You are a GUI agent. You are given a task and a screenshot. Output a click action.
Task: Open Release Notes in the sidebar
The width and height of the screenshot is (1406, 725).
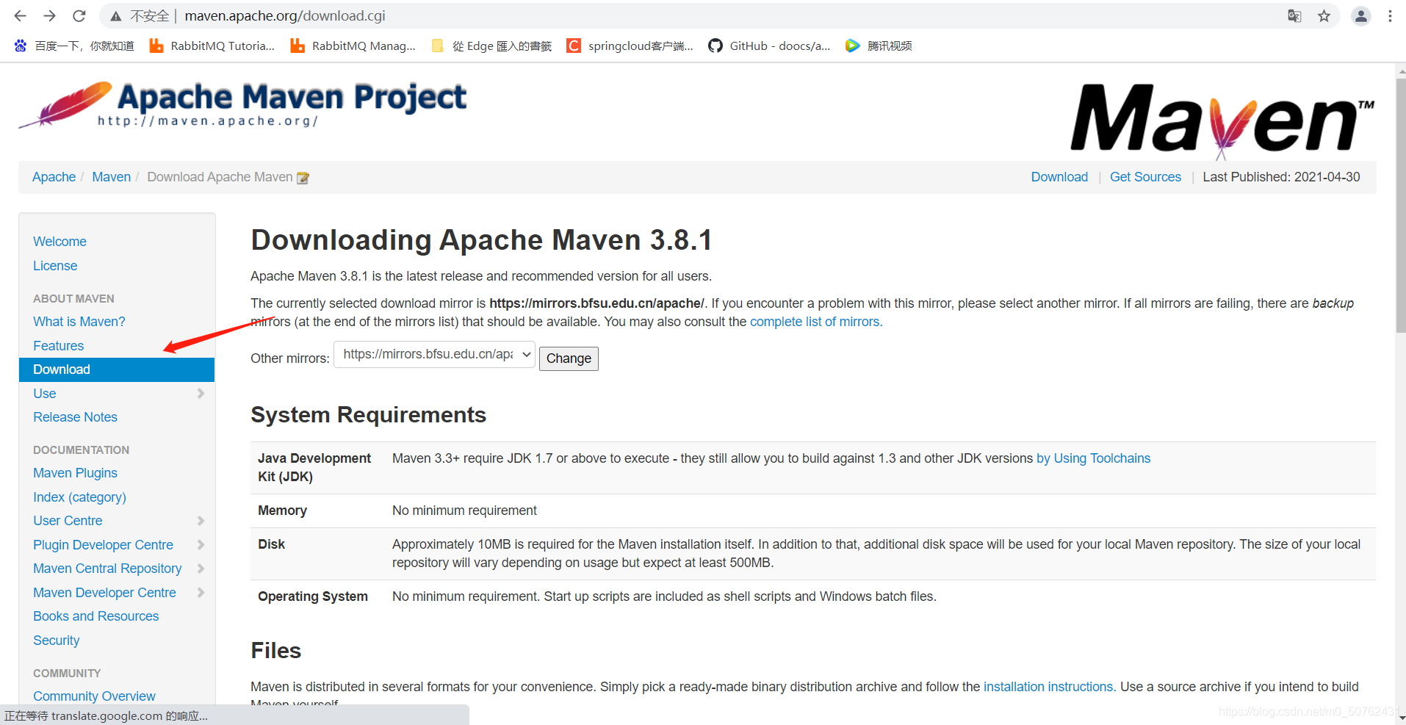coord(75,417)
